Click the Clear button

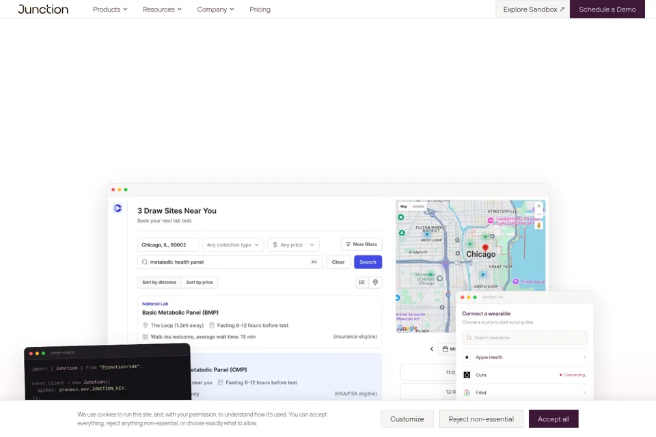338,262
